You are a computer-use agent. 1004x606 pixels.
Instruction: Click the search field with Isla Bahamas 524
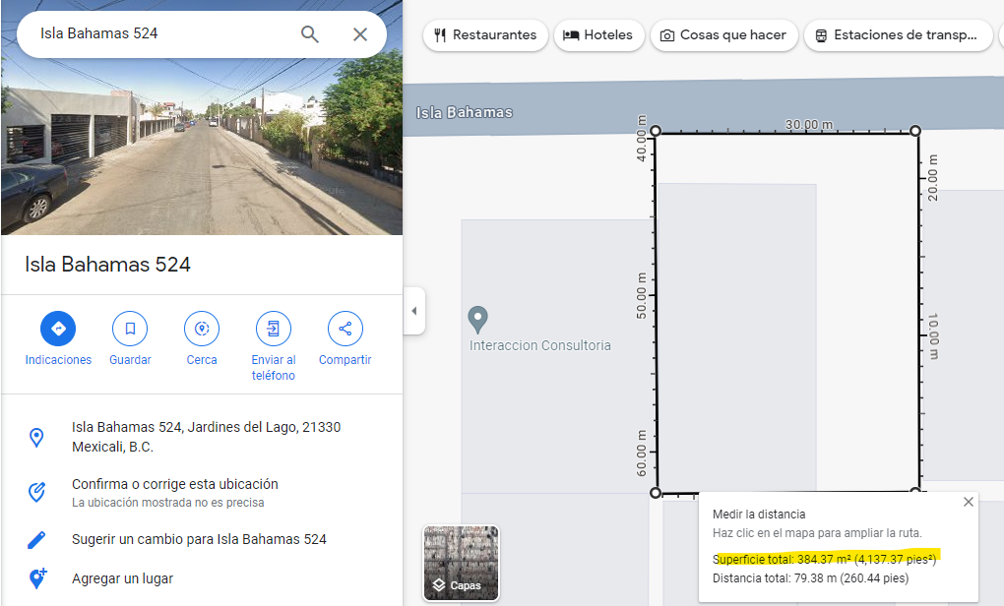point(157,33)
